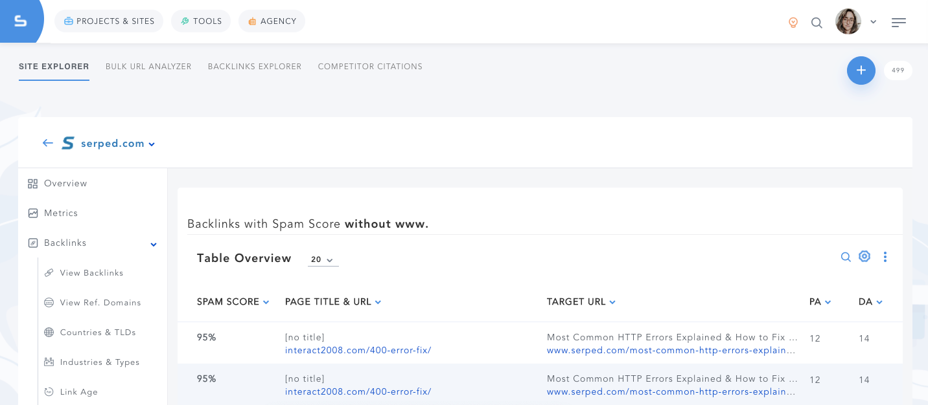Sort by Spam Score column
This screenshot has height=405, width=928.
(233, 302)
